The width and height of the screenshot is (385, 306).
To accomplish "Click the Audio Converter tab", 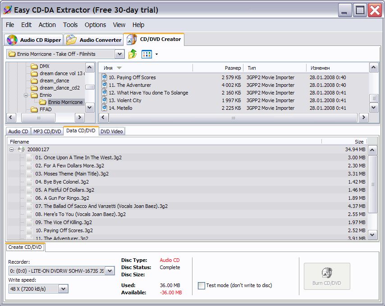I will click(x=93, y=40).
